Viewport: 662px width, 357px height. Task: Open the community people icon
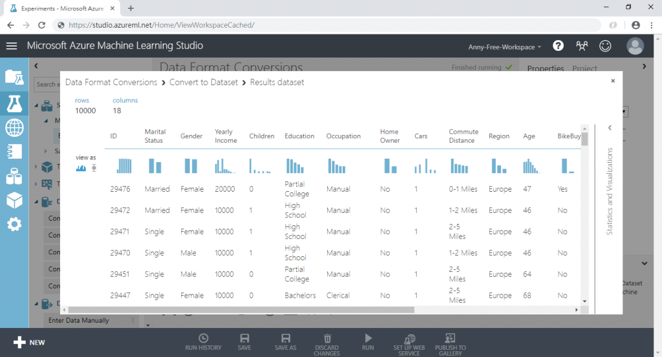582,46
